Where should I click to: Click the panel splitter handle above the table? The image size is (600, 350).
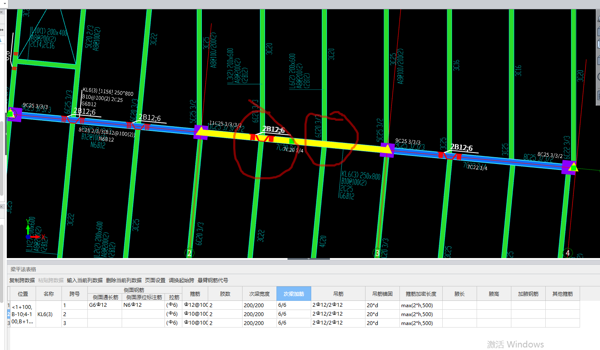click(x=309, y=258)
